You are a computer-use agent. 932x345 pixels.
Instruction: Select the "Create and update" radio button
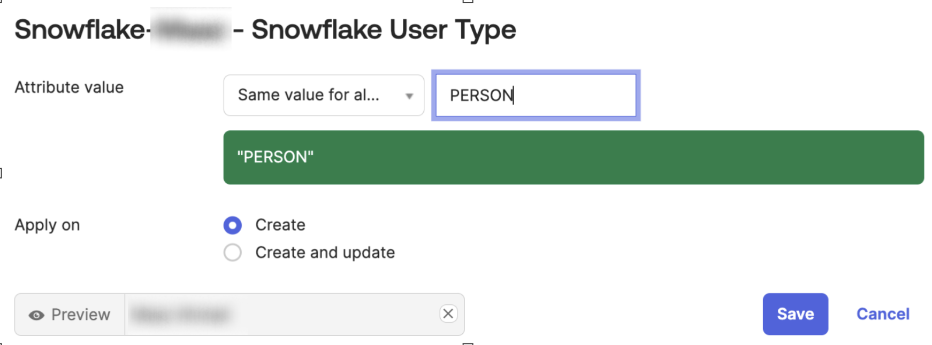233,253
